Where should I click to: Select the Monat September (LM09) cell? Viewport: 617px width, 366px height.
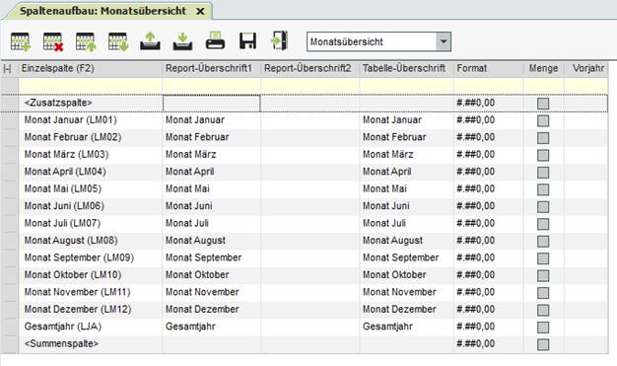90,257
